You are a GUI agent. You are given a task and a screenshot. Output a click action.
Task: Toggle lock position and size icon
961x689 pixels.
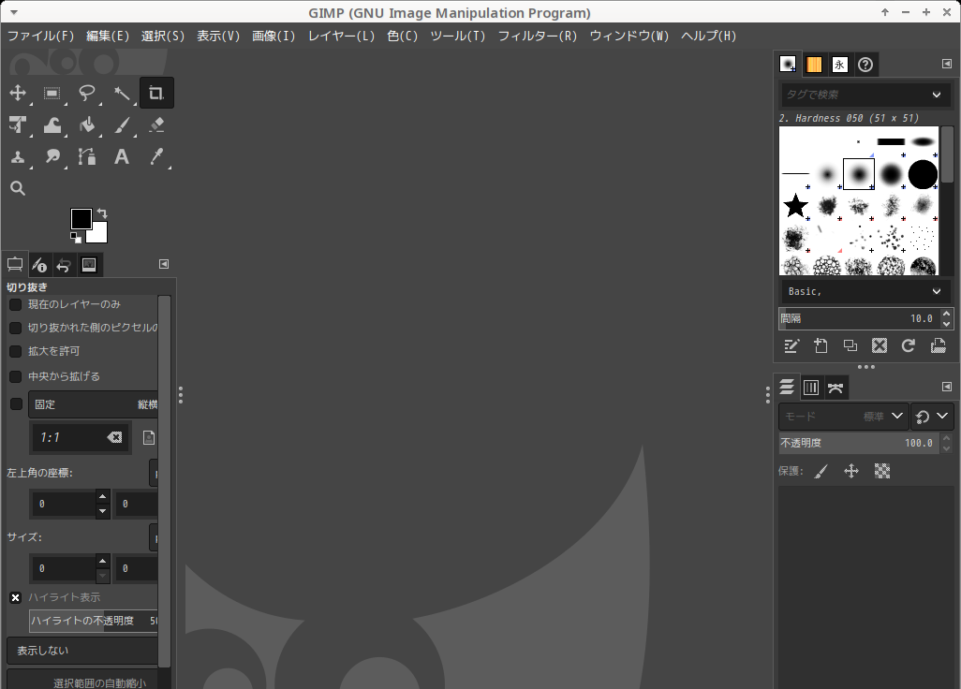click(x=851, y=471)
